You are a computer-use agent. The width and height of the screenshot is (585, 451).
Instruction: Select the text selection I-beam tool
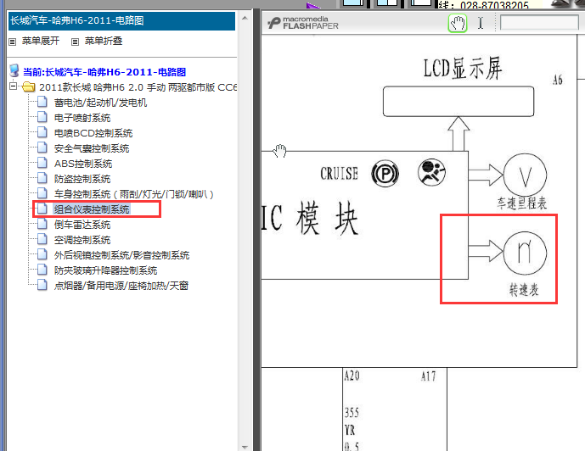click(x=481, y=23)
